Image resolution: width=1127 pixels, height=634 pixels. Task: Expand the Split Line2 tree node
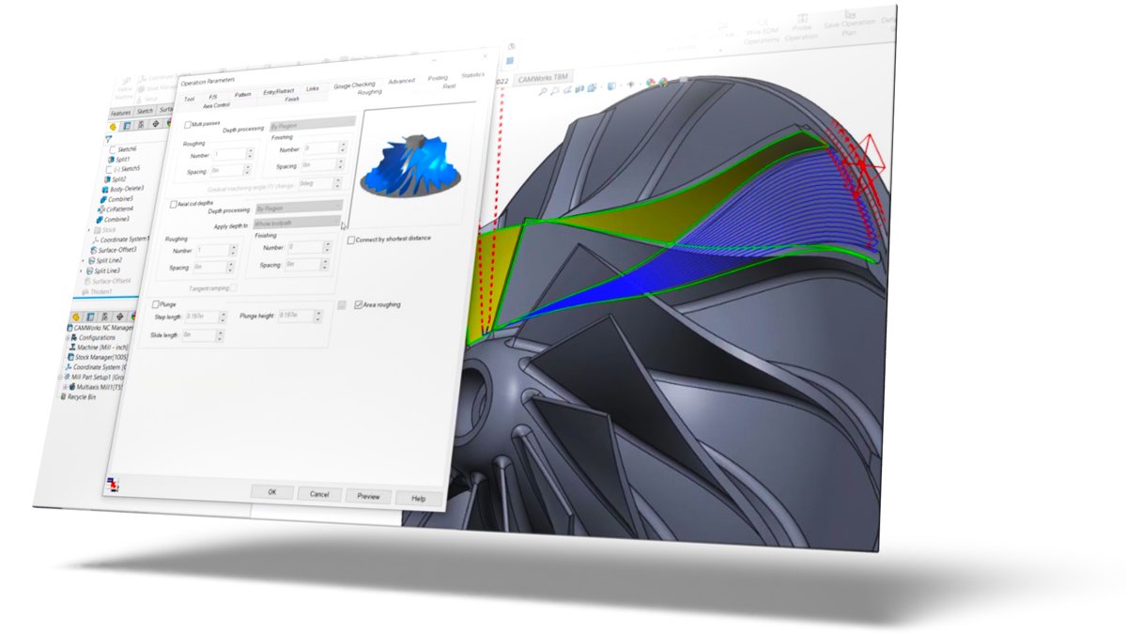click(82, 260)
